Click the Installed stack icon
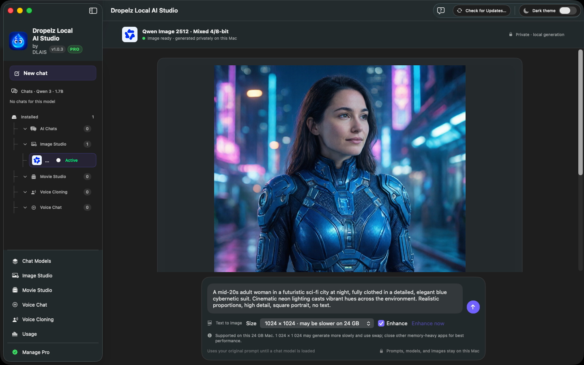This screenshot has width=584, height=365. pos(14,117)
